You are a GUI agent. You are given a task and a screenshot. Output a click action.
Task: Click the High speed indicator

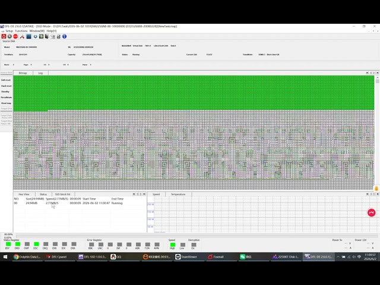(x=173, y=245)
